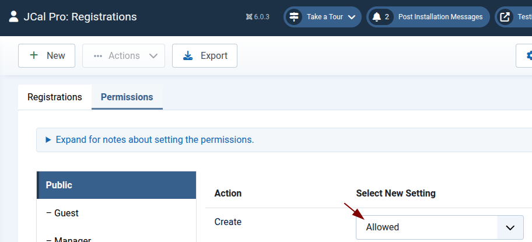Click the Joomla logo next to 6.0.3
This screenshot has width=532, height=242.
[x=249, y=17]
